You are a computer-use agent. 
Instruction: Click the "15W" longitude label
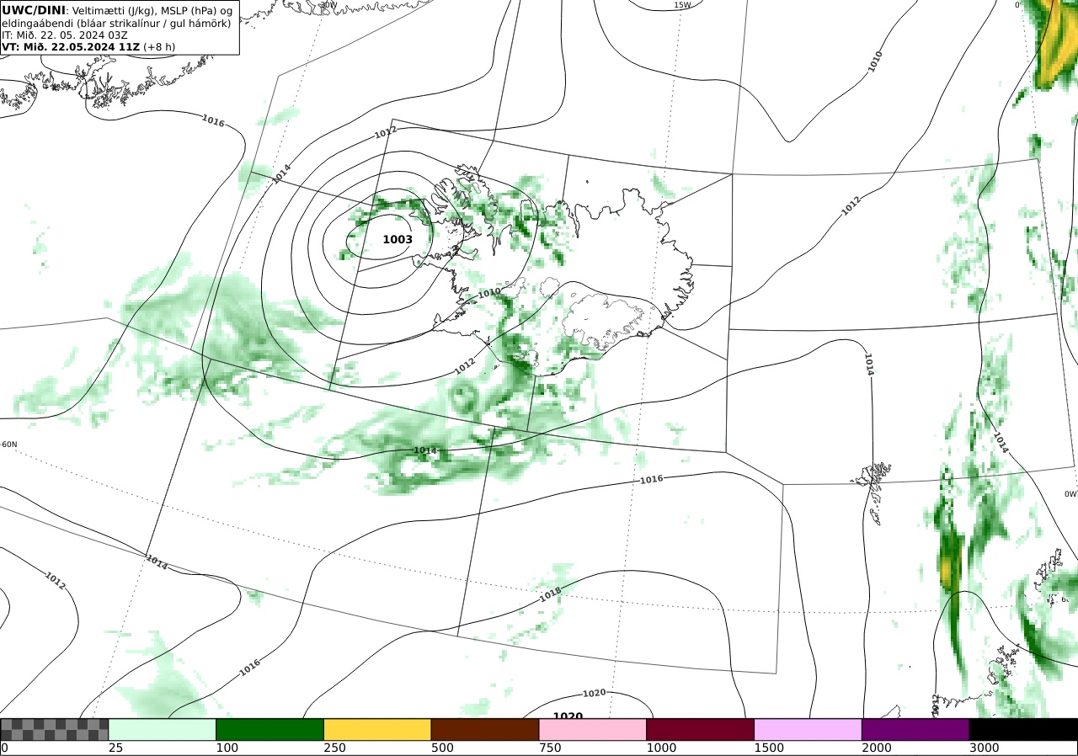682,5
